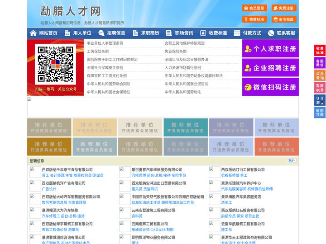Open 勐腊人才网最新招聘信息 header link
Screen dimensions: 326x244
pos(61,23)
